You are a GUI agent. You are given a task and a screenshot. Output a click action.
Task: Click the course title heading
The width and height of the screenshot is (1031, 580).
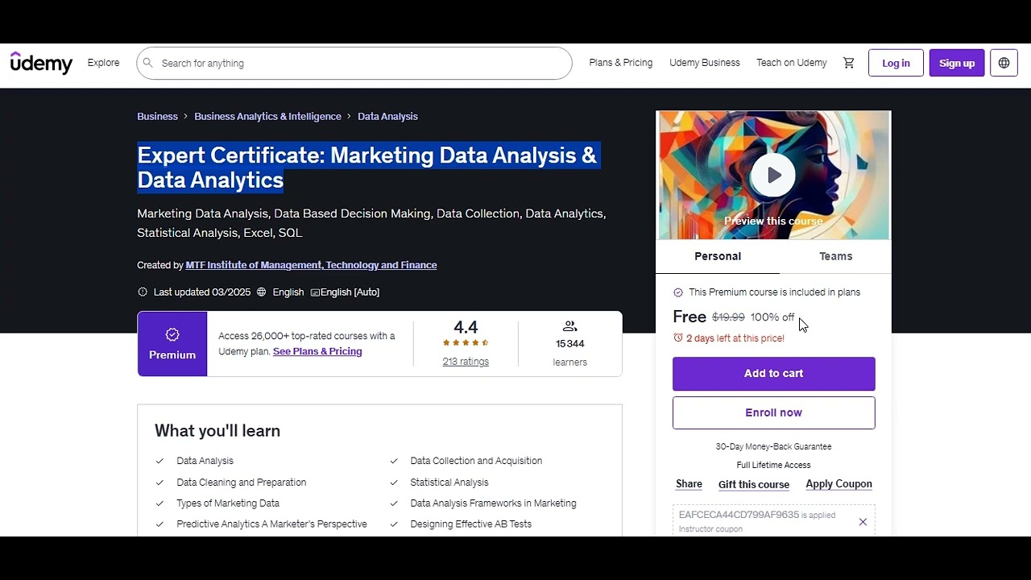coord(367,168)
